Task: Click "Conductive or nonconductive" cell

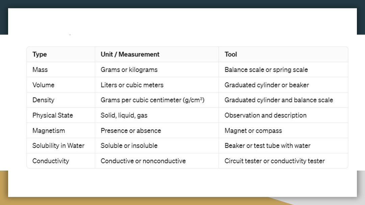Action: coord(143,161)
